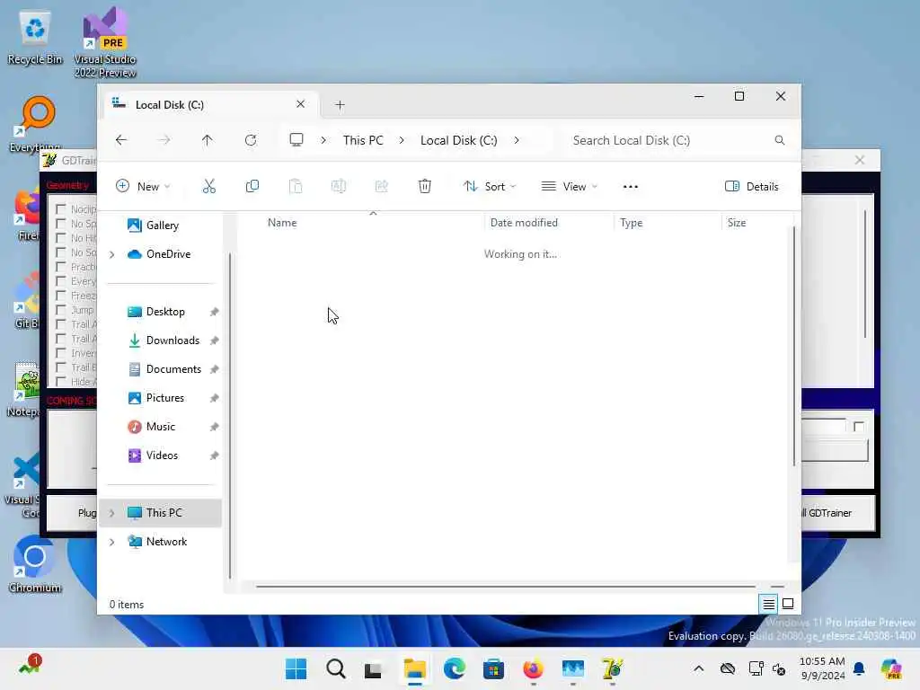
Task: Expand chevron after This PC in address bar
Action: [x=402, y=140]
